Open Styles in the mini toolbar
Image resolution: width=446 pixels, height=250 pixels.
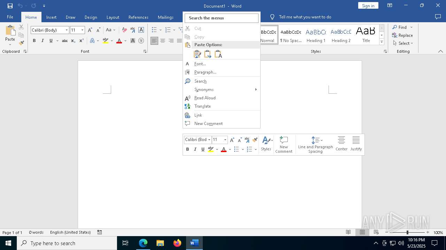tap(266, 144)
